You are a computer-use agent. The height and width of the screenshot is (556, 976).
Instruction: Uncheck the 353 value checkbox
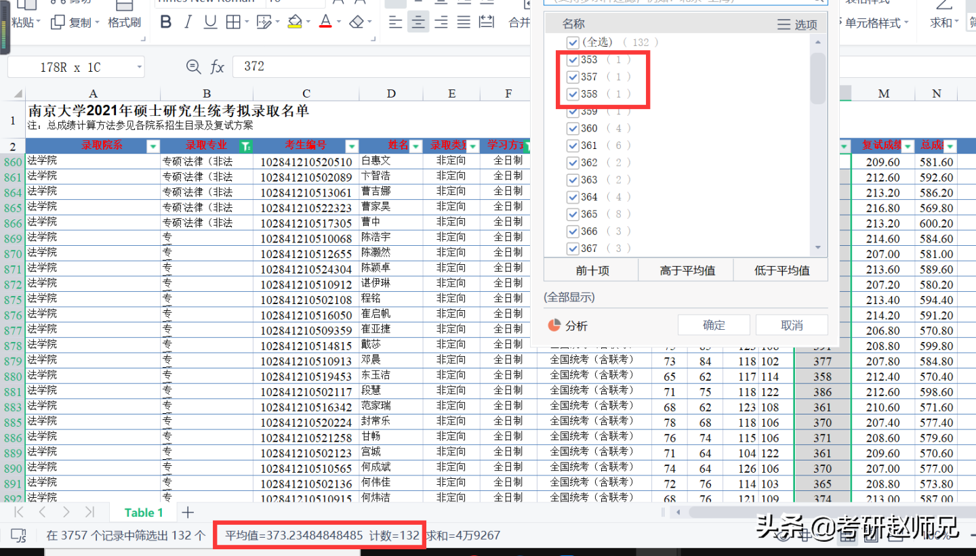[x=573, y=60]
